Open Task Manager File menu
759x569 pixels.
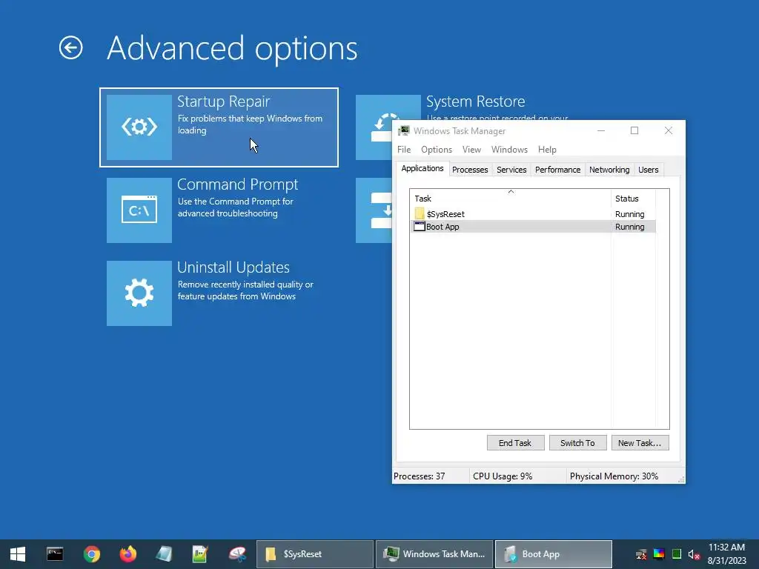pos(404,150)
